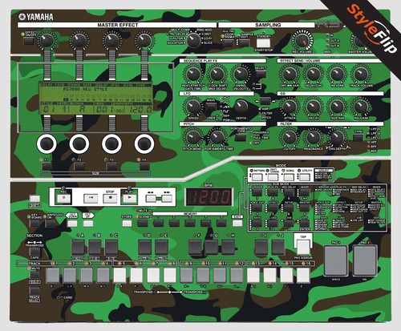Screen dimensions: 401x331
Task: Click the STOP transport button
Action: click(x=110, y=199)
